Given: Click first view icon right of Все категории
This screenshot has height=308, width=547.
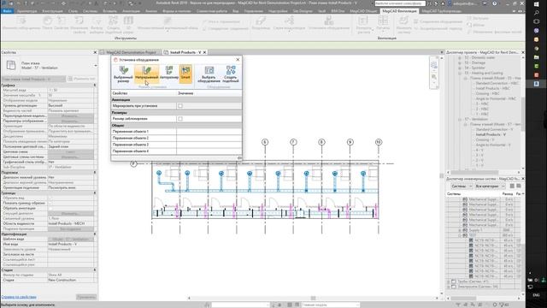Looking at the screenshot, I should 512,187.
